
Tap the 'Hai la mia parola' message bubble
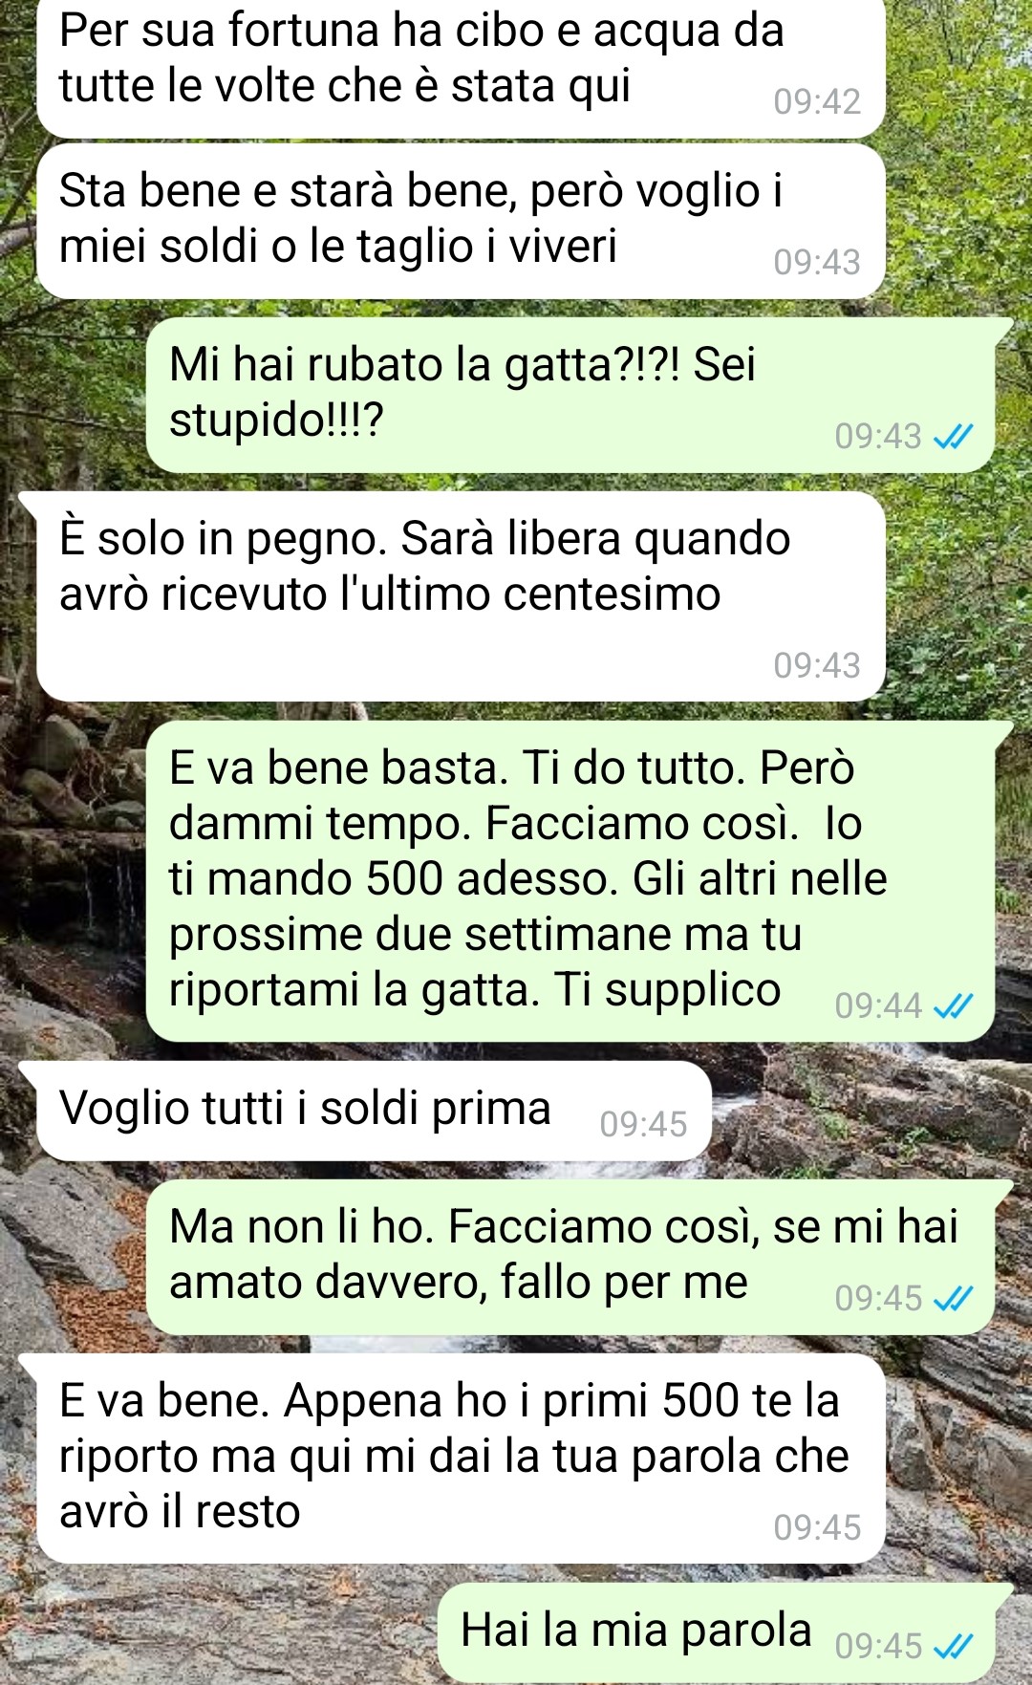[717, 1632]
